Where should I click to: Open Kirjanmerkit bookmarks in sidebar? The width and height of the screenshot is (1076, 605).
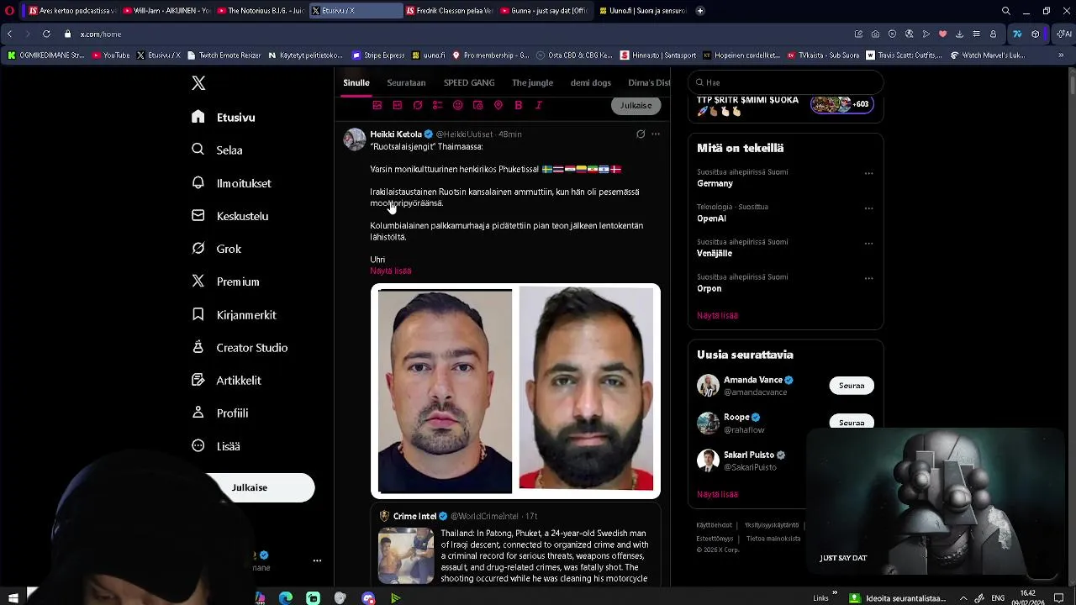coord(234,314)
